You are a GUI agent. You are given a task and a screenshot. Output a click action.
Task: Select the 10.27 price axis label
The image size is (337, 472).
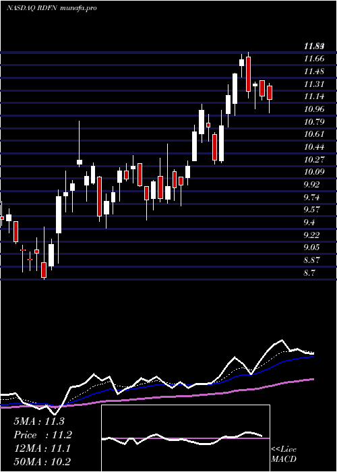(x=314, y=160)
